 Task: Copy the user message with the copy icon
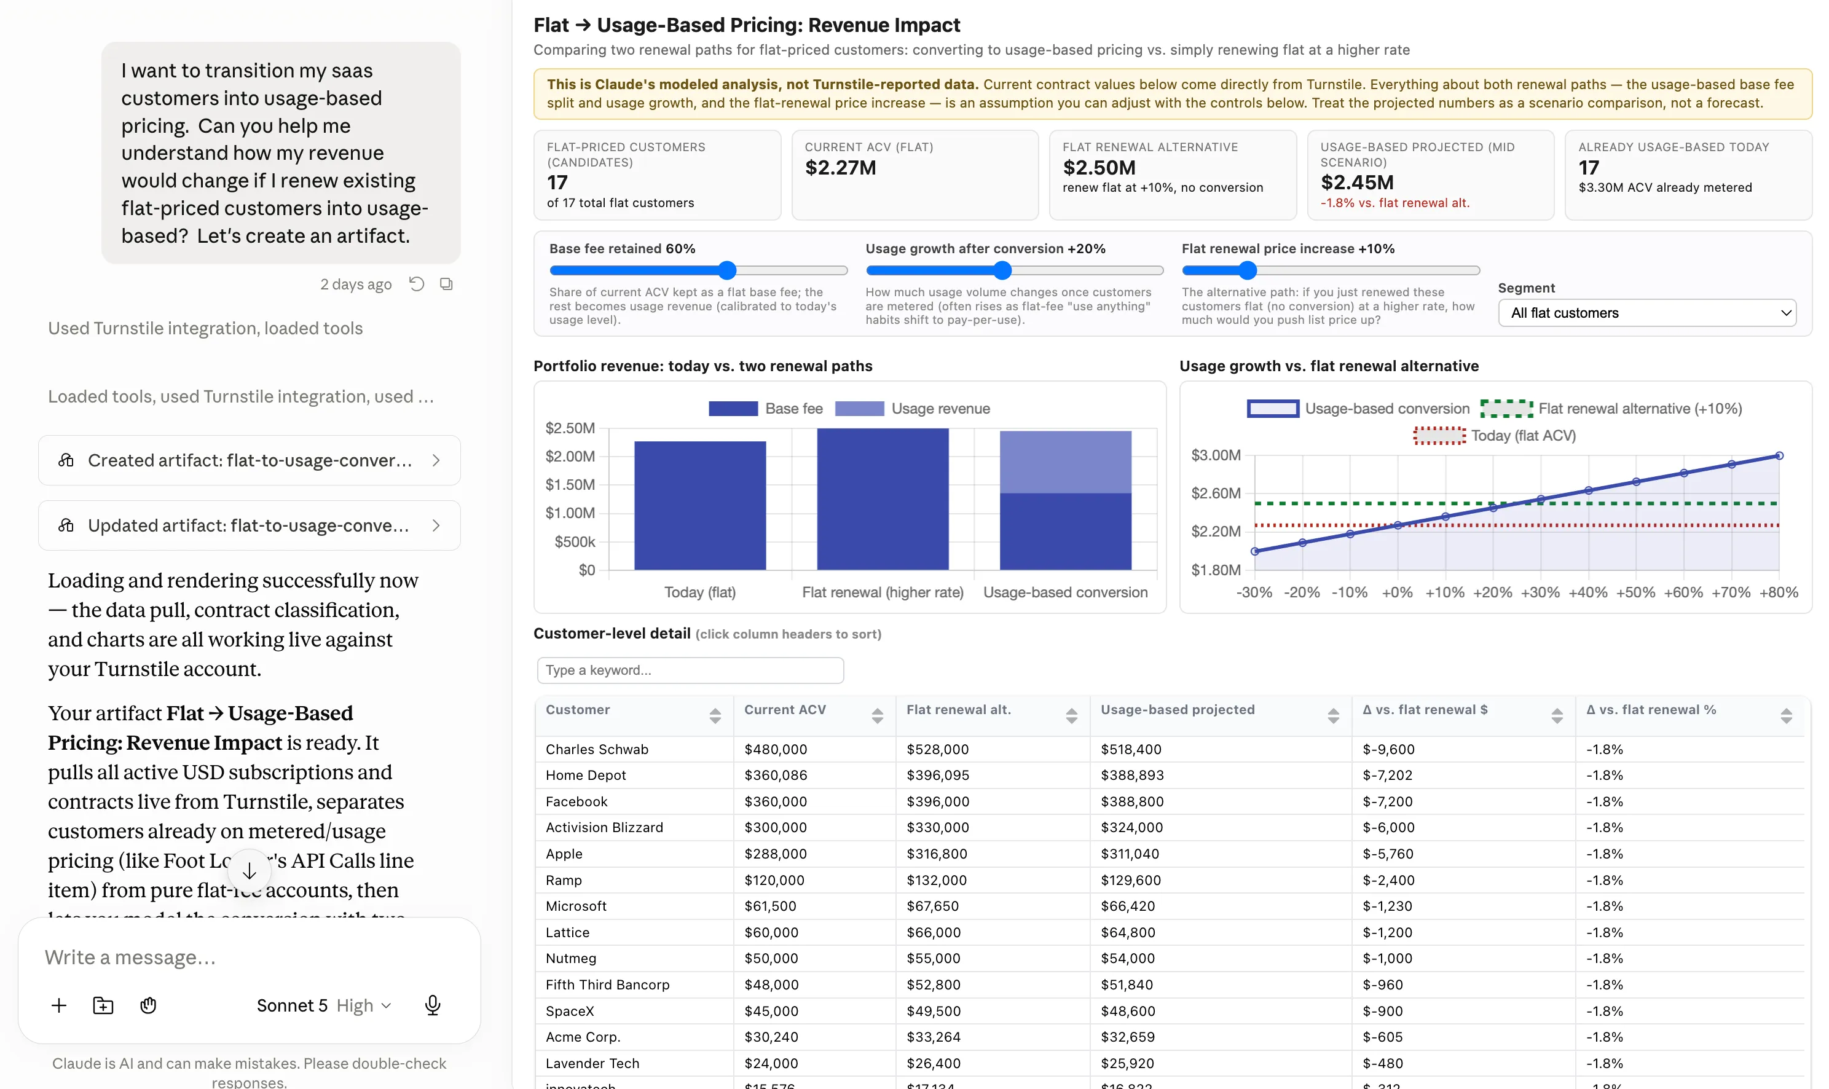pyautogui.click(x=446, y=284)
